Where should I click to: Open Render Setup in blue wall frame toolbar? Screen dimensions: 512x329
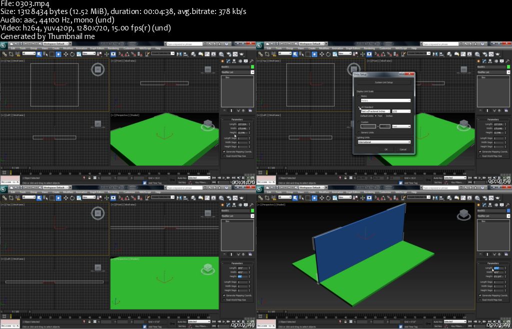485,198
